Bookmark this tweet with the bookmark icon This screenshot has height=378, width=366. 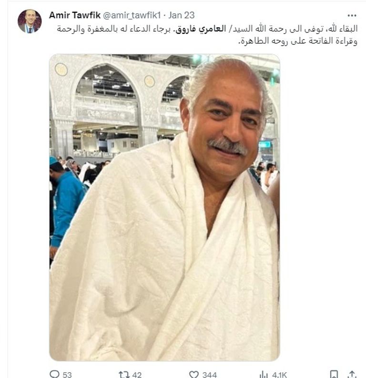(334, 374)
